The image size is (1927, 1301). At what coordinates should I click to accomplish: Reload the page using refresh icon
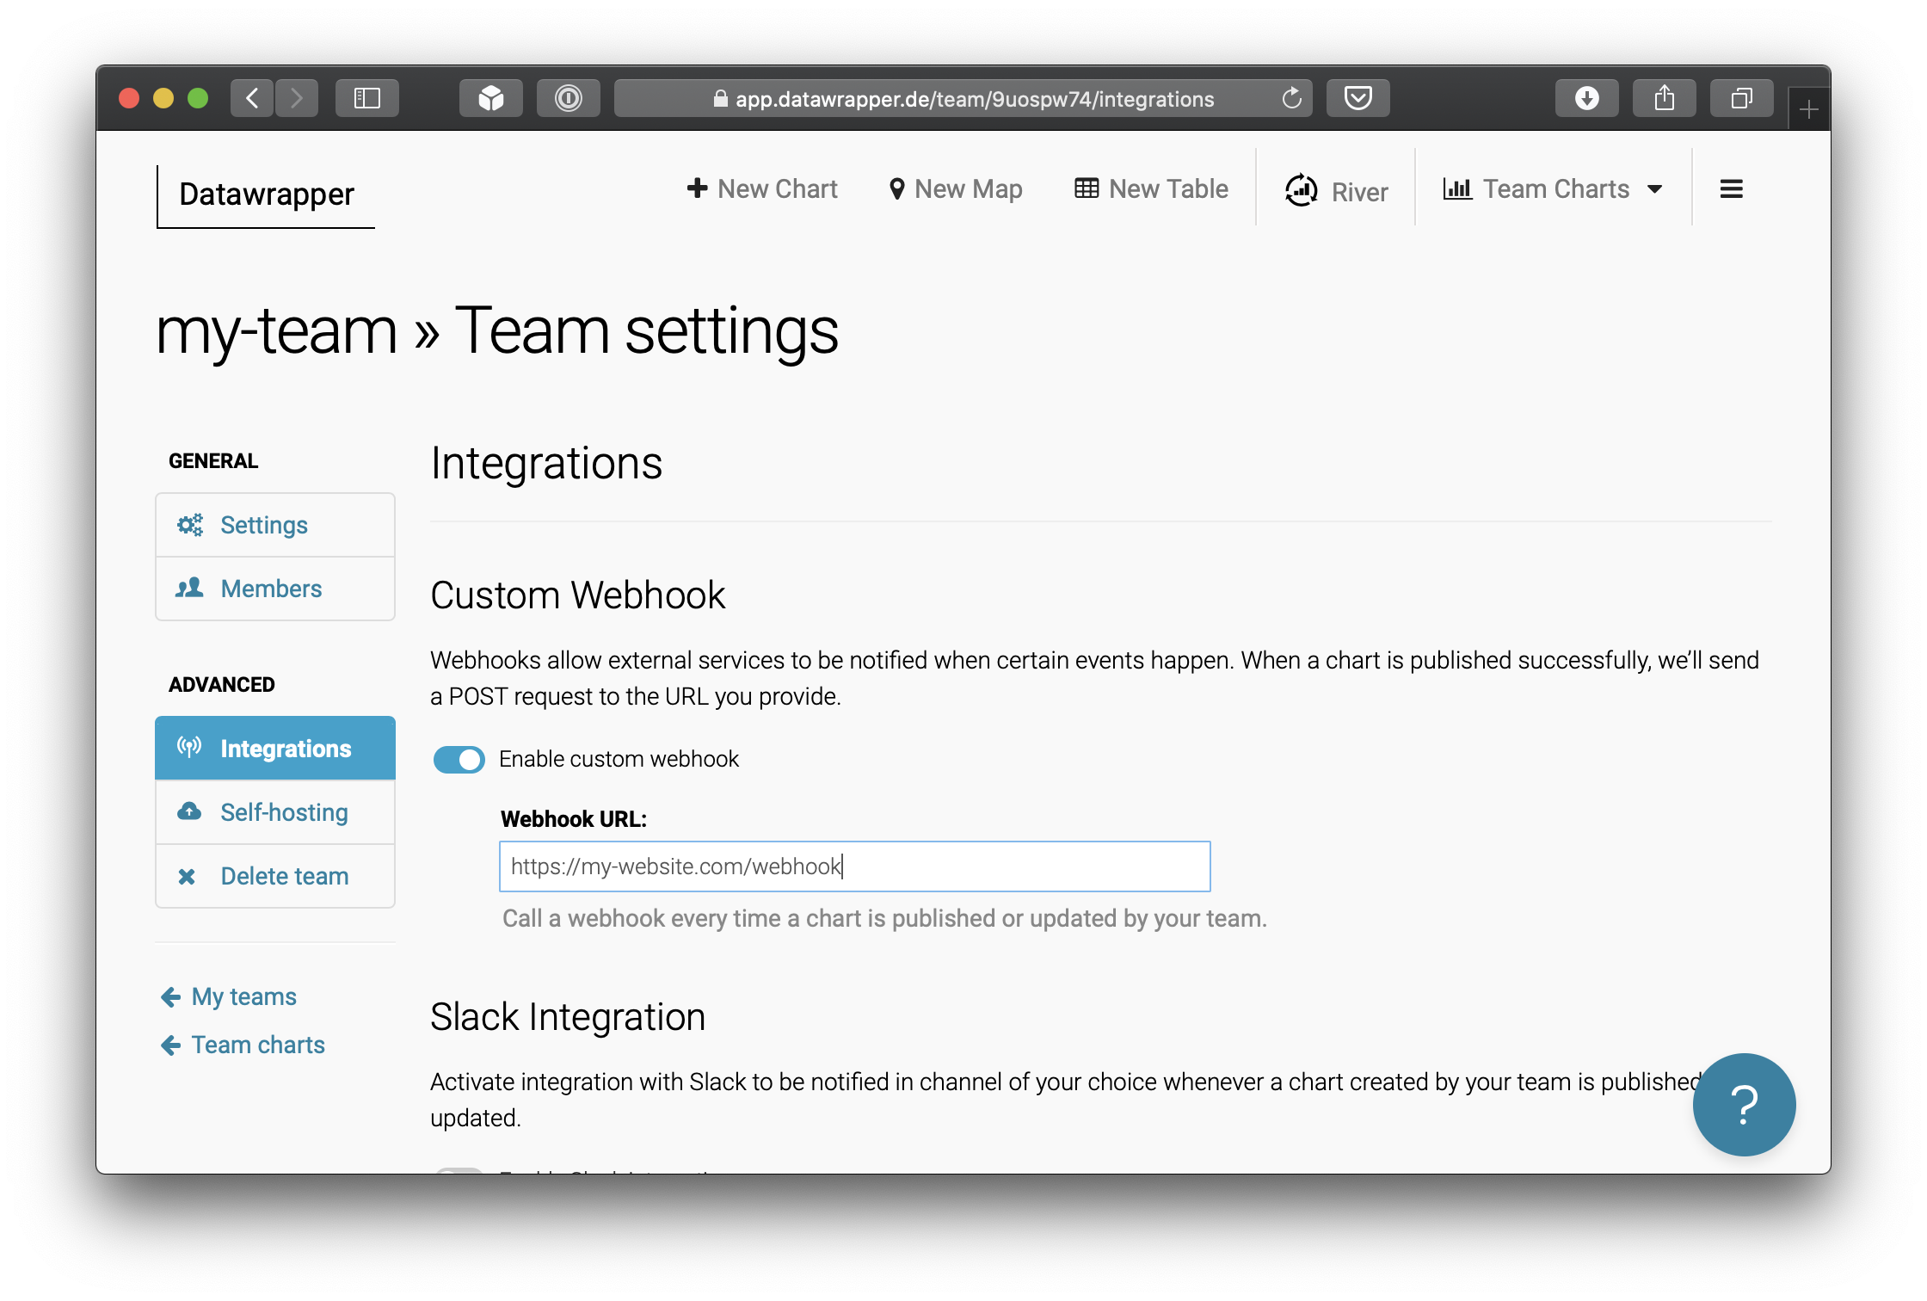click(x=1291, y=98)
